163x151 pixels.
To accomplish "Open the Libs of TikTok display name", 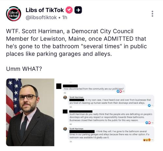I will click(x=45, y=10).
